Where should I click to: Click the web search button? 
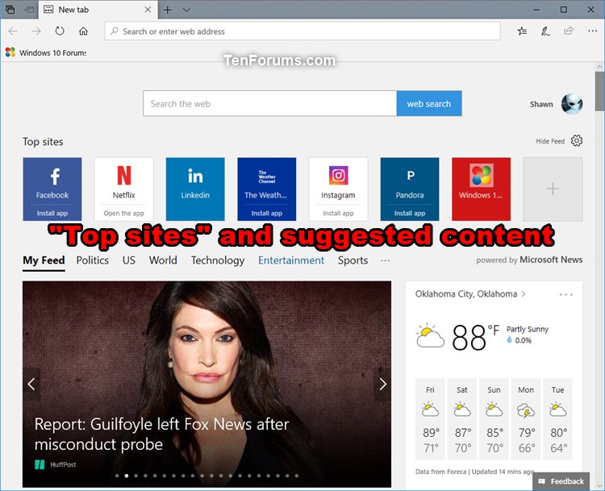pos(429,103)
